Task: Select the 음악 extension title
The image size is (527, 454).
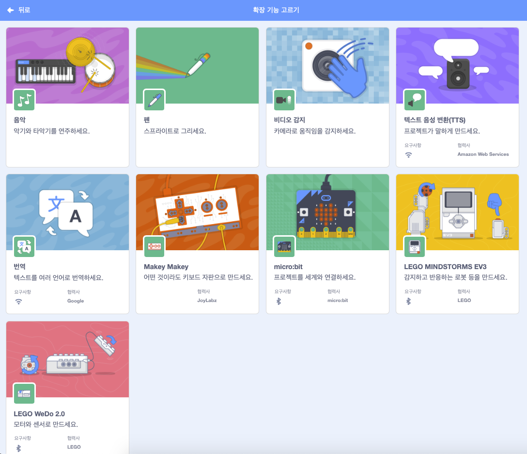Action: [19, 120]
